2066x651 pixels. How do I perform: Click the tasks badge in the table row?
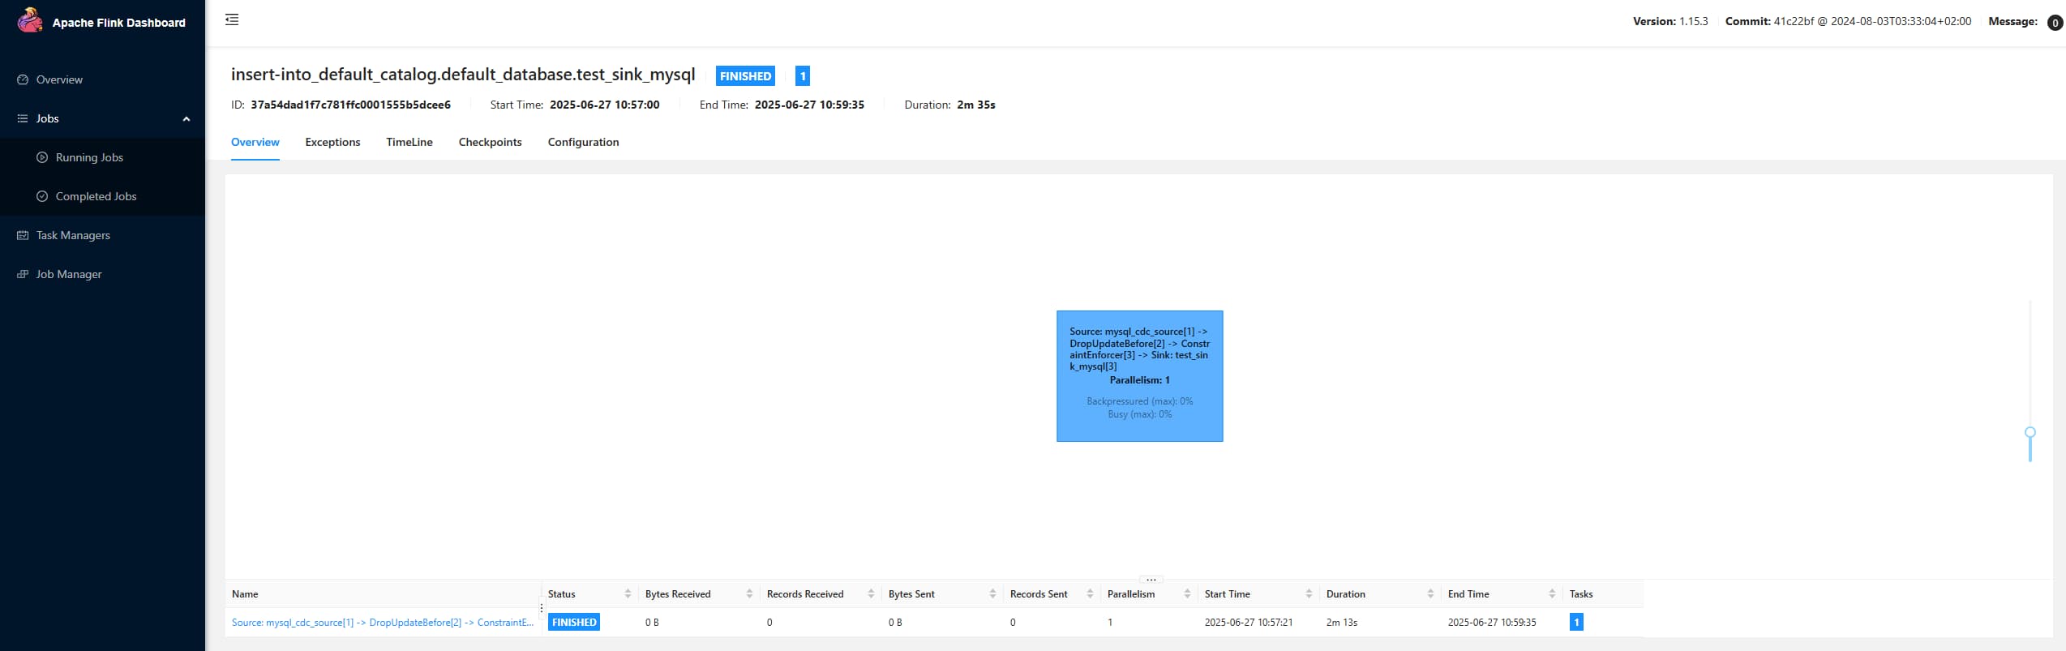pos(1576,623)
